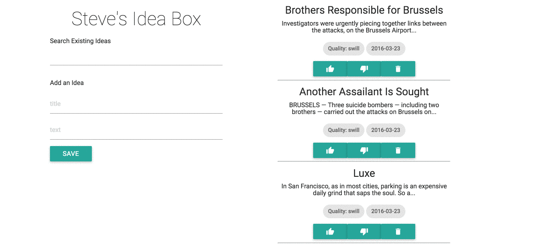Click the Quality: swill badge under Luxe

[343, 211]
